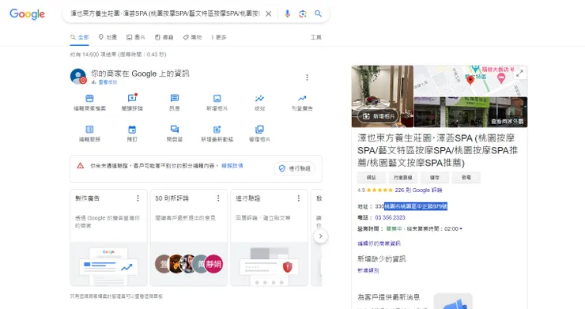Open business profile avatar icon
The image size is (585, 309).
pos(78,76)
